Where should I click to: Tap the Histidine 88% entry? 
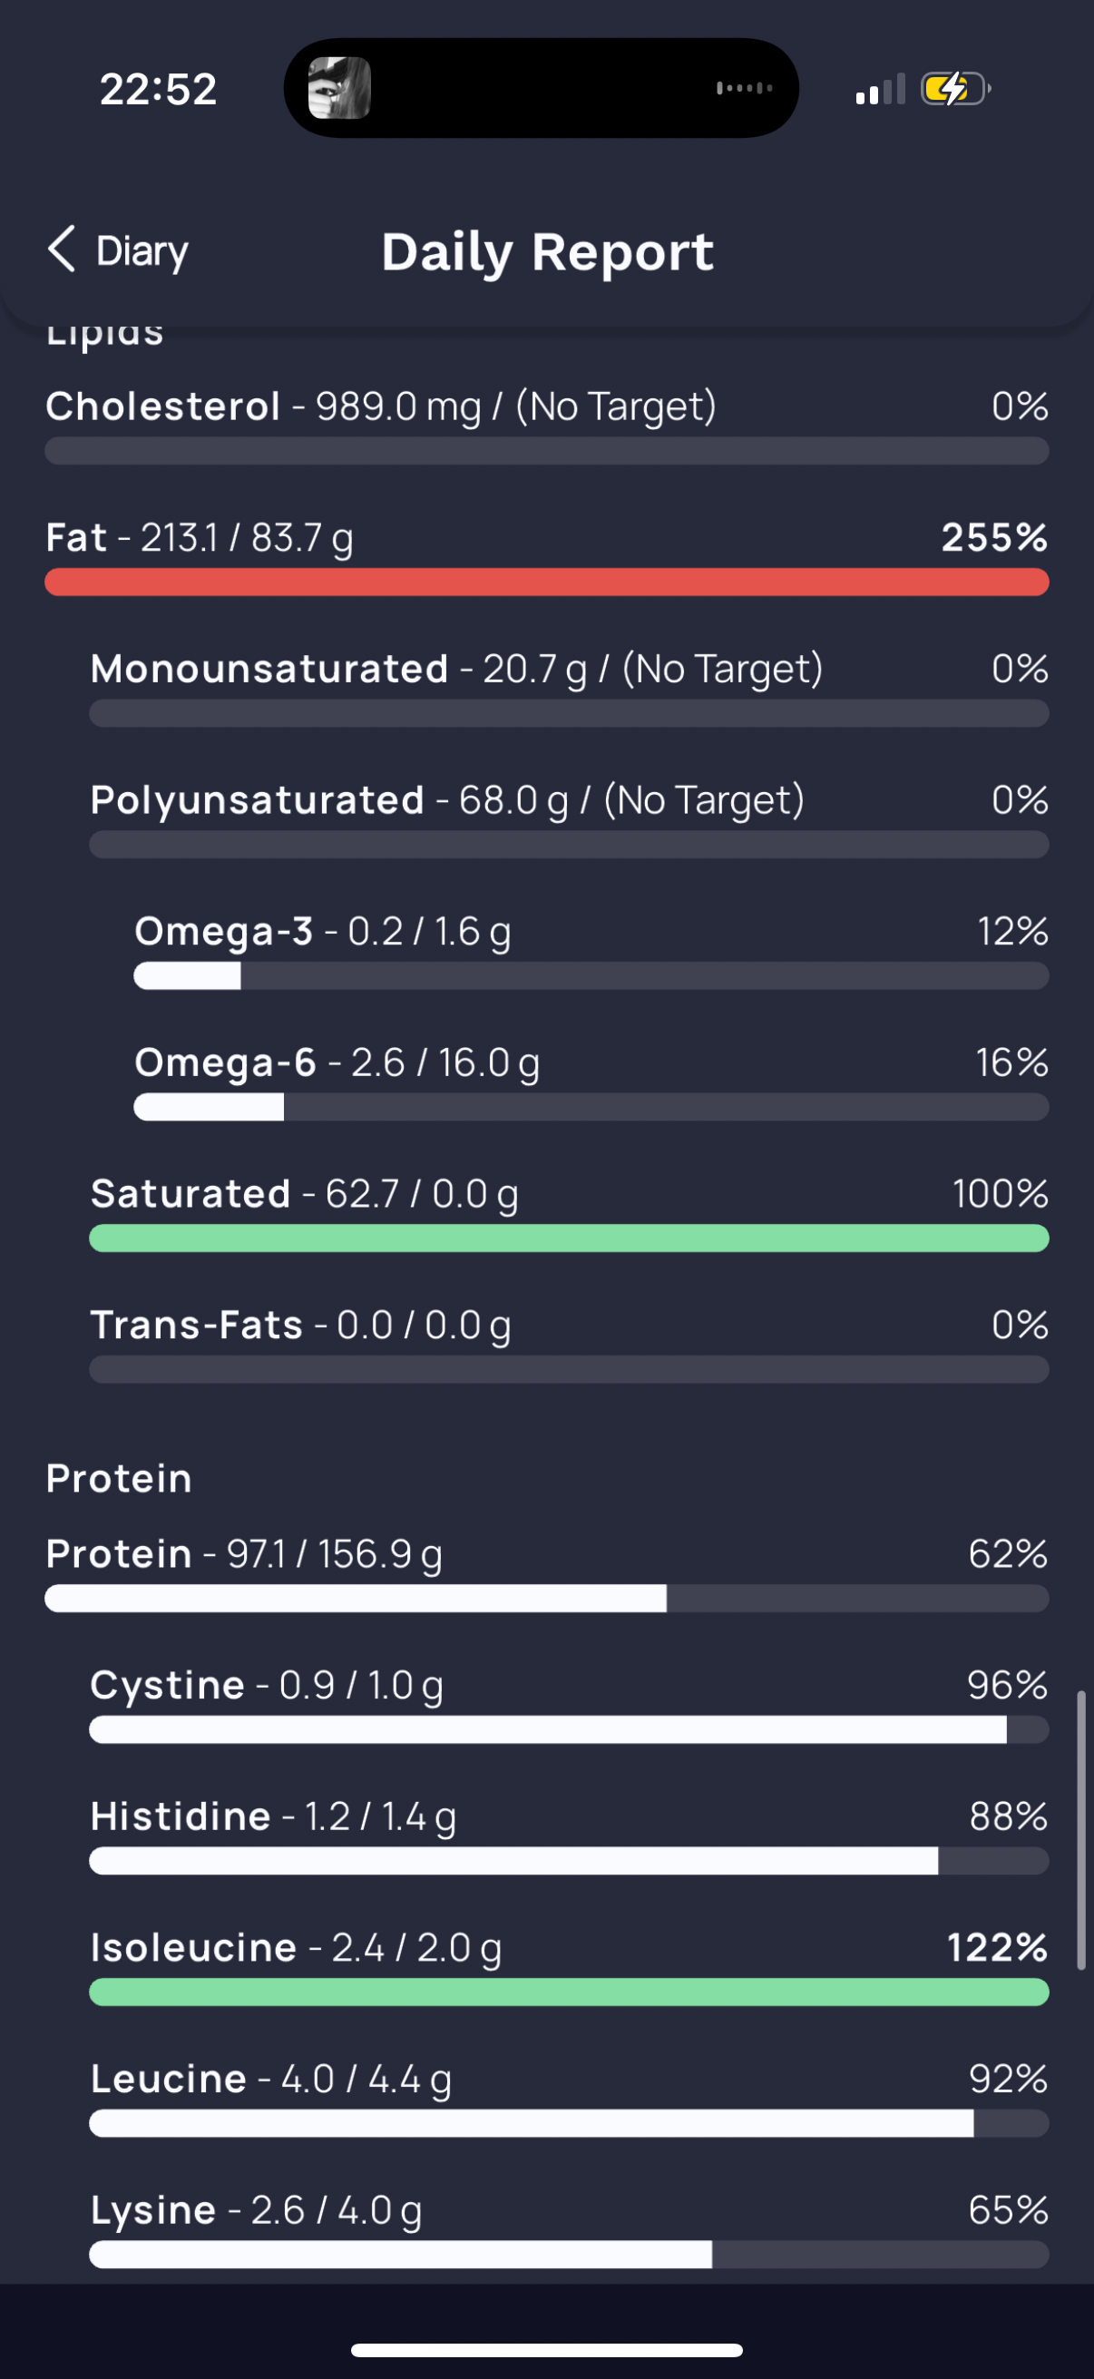569,1834
